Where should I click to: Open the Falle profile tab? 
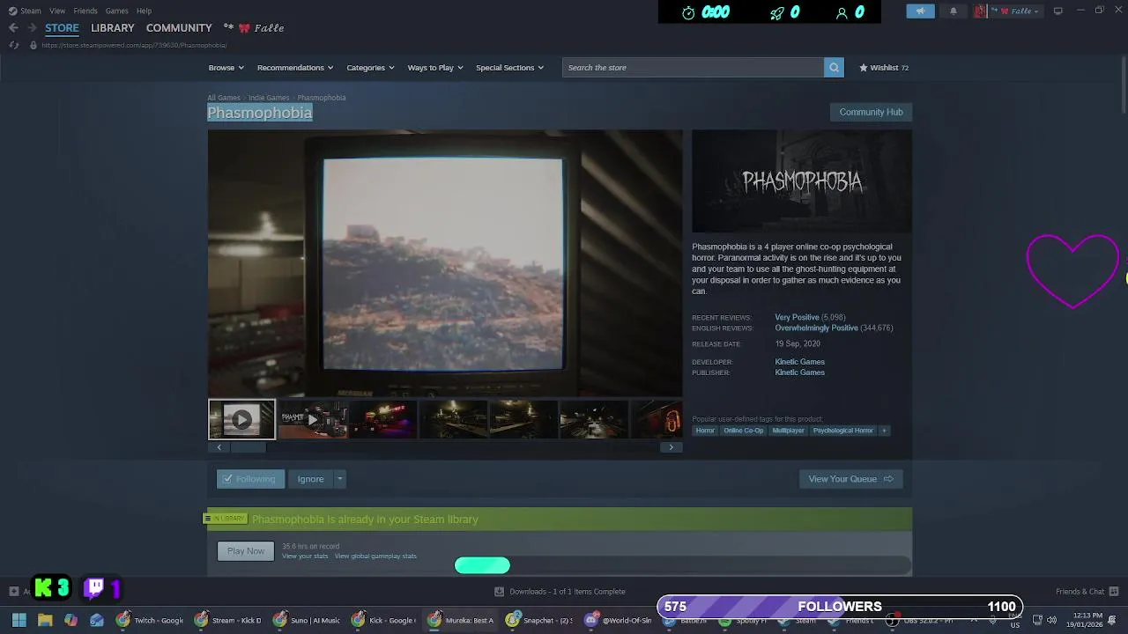coord(254,28)
